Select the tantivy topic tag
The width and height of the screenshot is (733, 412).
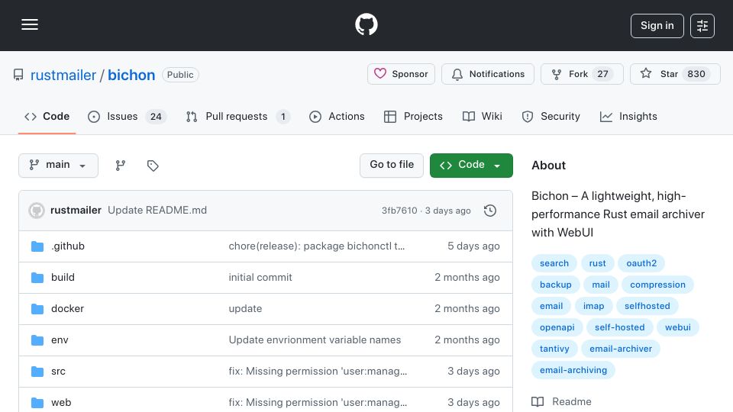click(554, 349)
